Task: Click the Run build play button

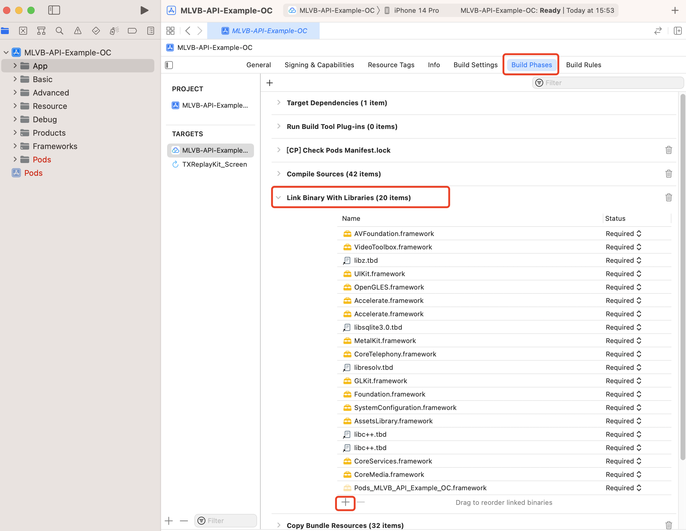Action: click(144, 10)
